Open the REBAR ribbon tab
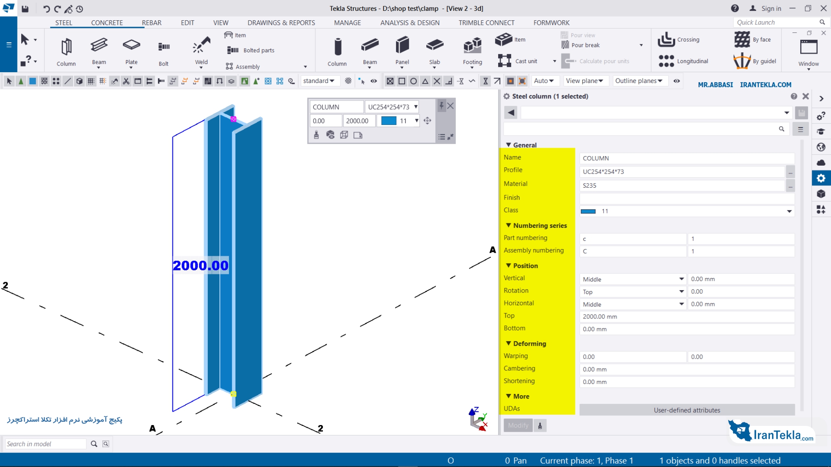831x467 pixels. tap(152, 23)
